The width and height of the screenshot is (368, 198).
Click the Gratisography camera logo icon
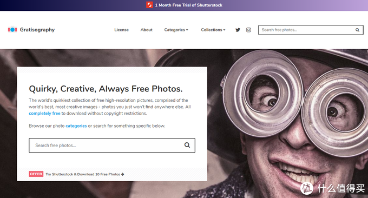[12, 30]
